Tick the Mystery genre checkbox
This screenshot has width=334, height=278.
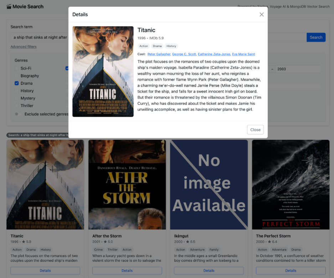(x=17, y=98)
